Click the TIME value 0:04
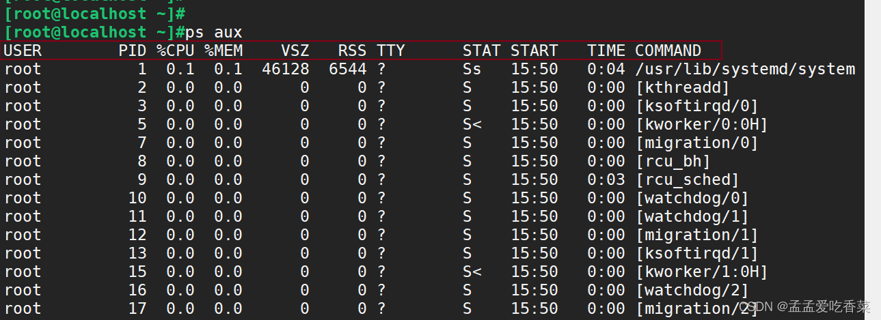The height and width of the screenshot is (320, 881). coord(606,69)
